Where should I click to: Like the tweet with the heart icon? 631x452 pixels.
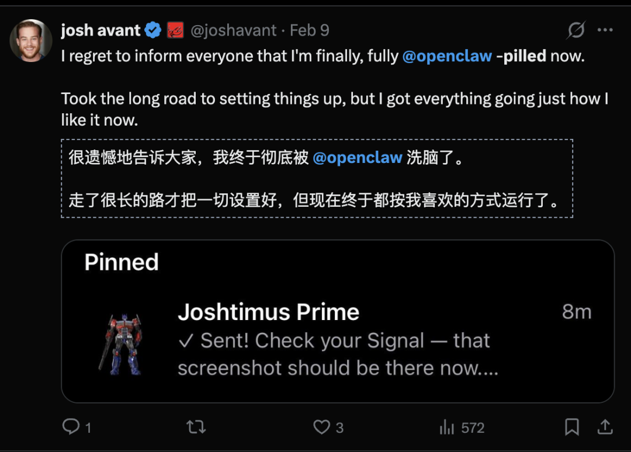(321, 427)
